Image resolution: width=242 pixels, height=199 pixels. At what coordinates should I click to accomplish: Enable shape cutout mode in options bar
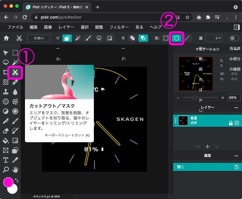(67, 38)
